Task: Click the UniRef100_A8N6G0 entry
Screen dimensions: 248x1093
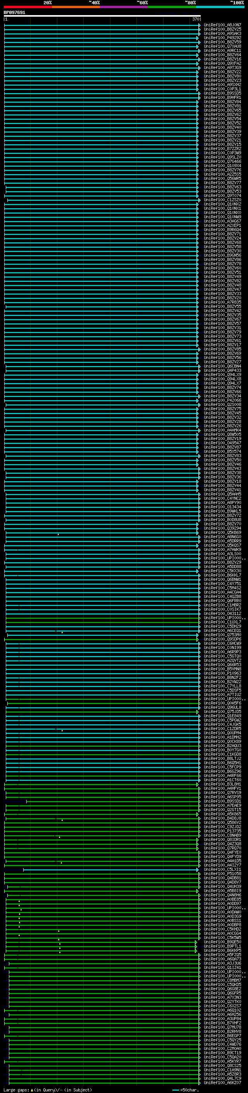Action: tap(222, 537)
